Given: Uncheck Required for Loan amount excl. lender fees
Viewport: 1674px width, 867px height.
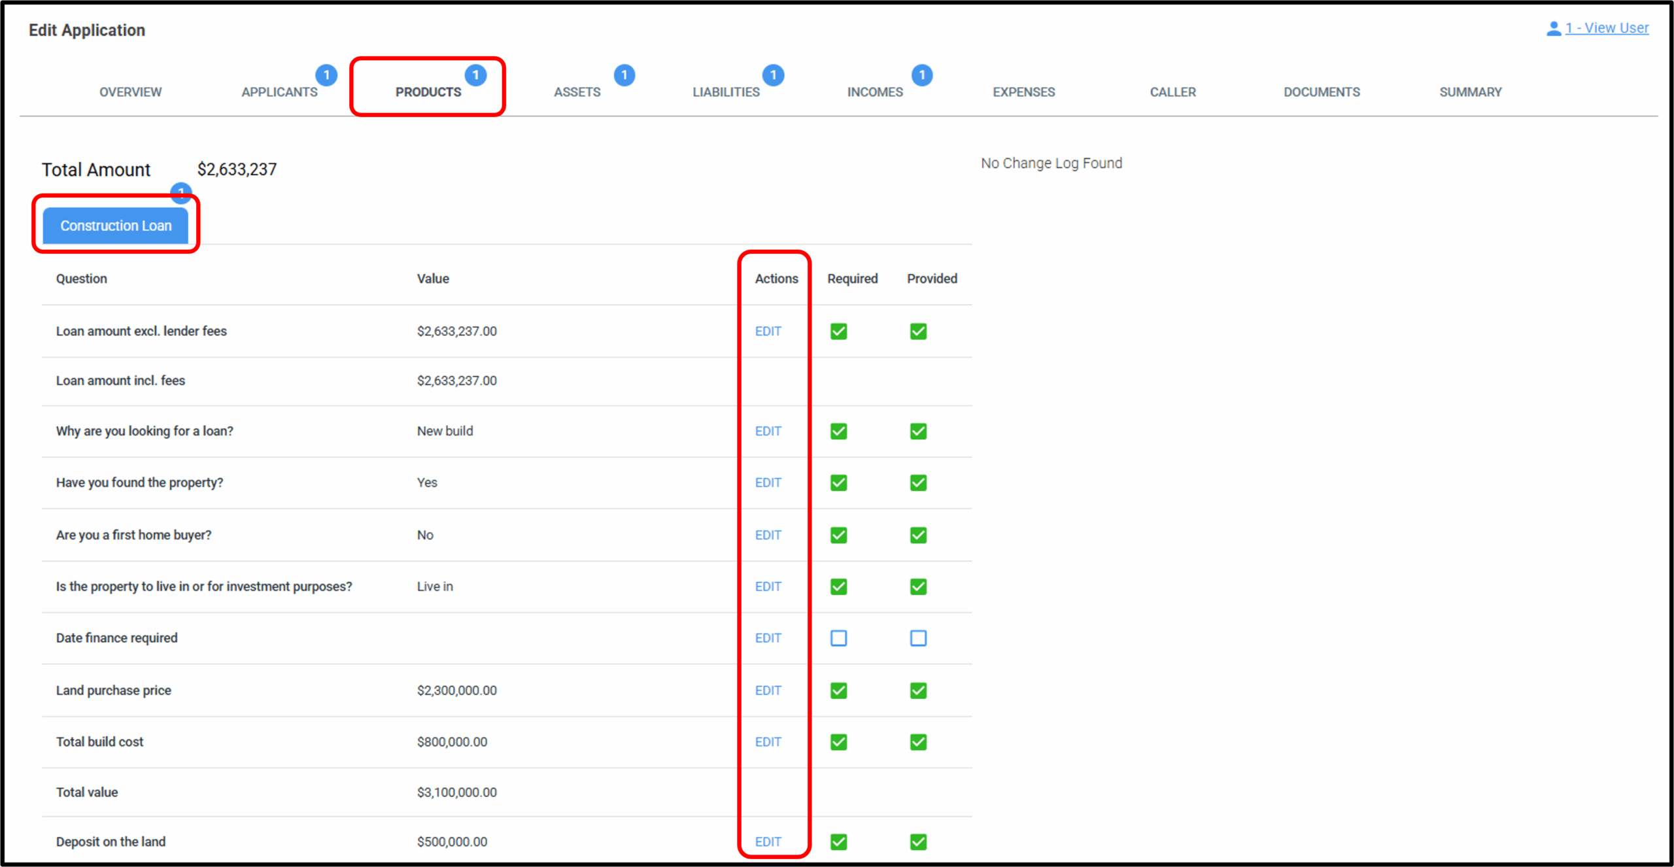Looking at the screenshot, I should (838, 331).
